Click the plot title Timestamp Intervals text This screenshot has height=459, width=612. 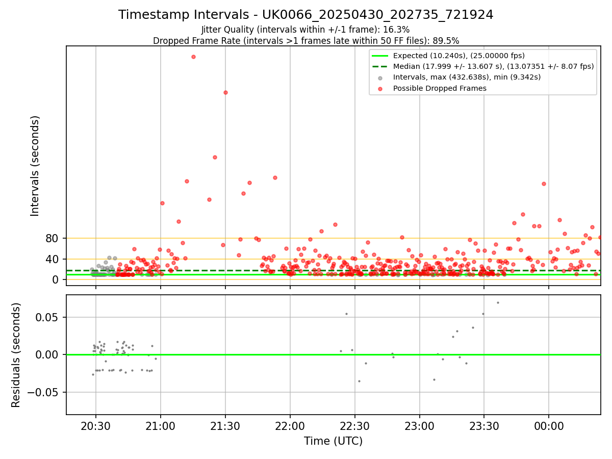click(x=306, y=15)
